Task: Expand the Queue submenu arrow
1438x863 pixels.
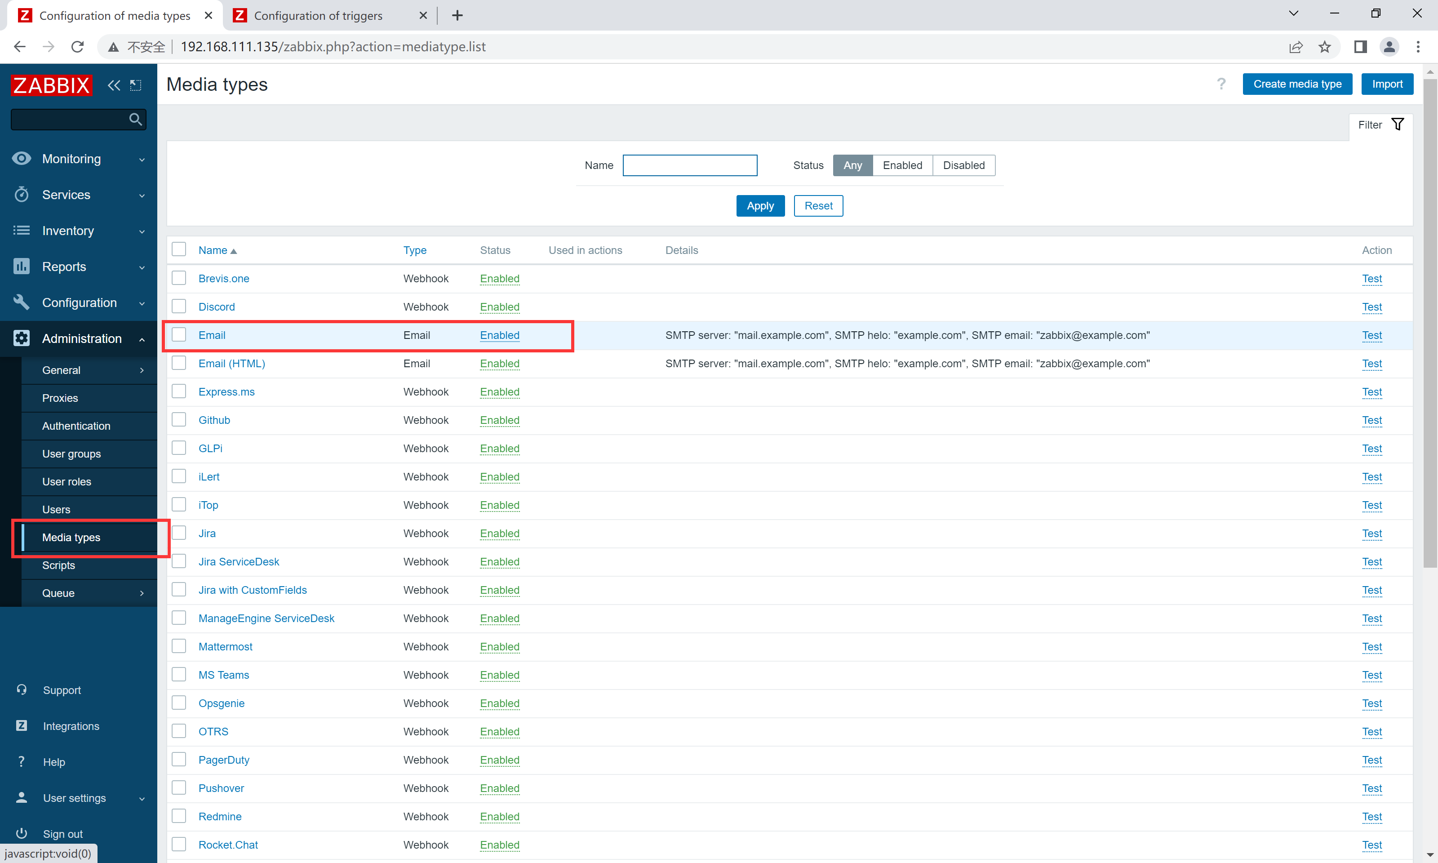Action: [x=142, y=593]
